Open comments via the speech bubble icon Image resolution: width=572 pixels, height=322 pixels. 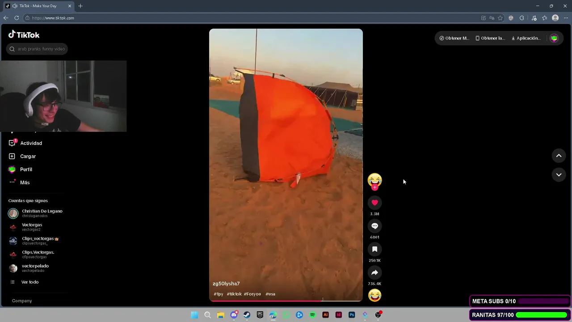coord(374,226)
